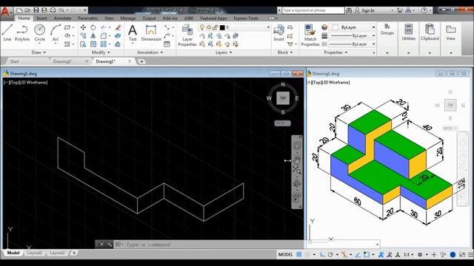
Task: Switch to the Insert ribbon tab
Action: tap(41, 18)
